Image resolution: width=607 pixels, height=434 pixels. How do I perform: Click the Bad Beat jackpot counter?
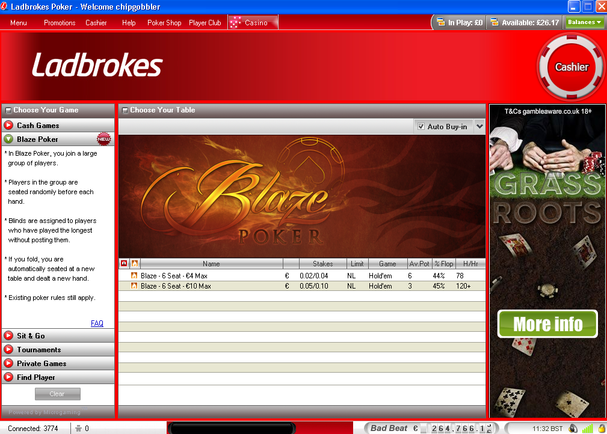click(431, 428)
